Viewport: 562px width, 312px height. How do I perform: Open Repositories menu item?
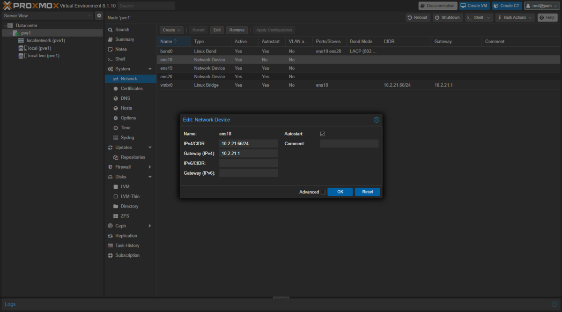(130, 157)
